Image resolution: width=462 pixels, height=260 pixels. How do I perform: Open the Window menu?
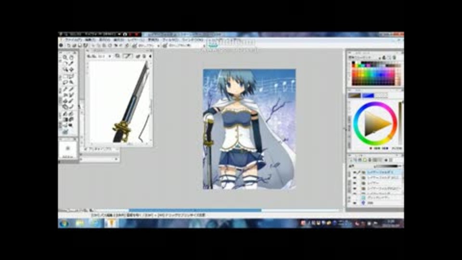[x=192, y=40]
